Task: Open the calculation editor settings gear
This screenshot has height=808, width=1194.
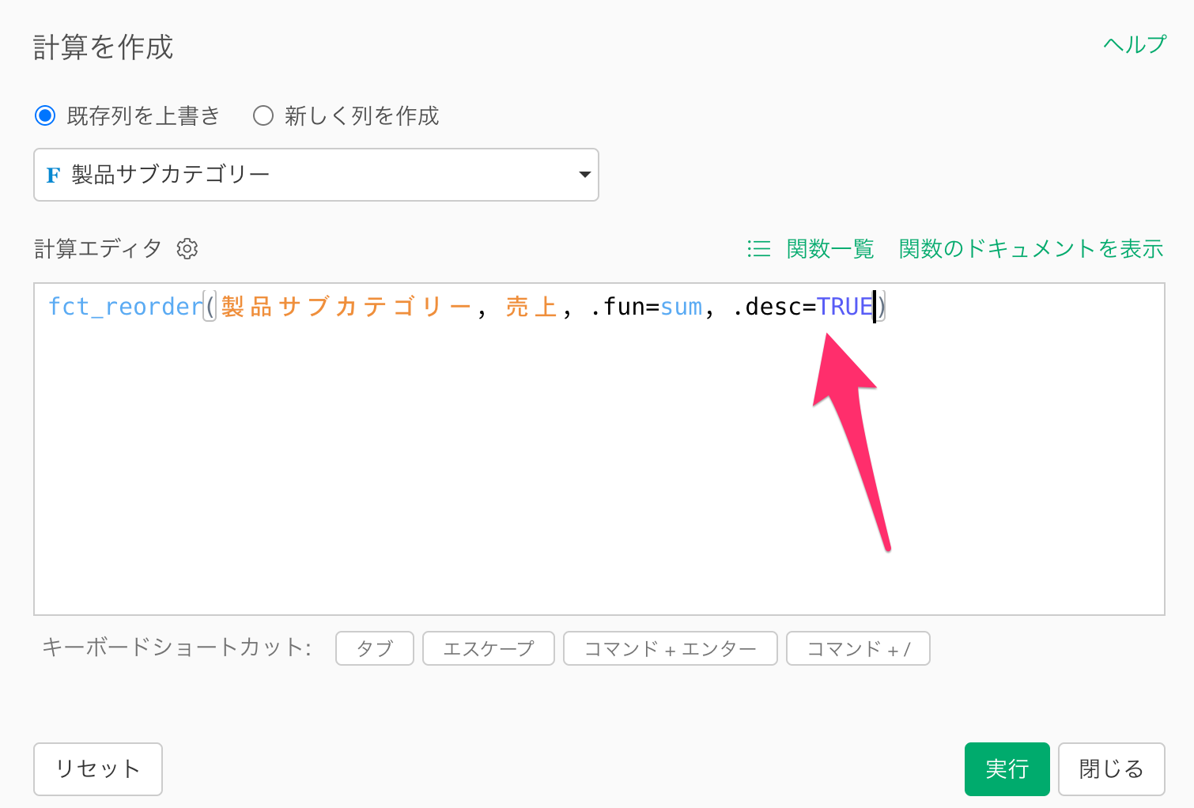Action: tap(187, 249)
